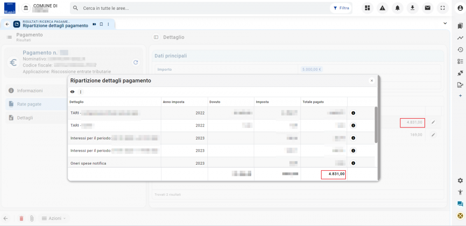Open the user account profile icon

460,8
